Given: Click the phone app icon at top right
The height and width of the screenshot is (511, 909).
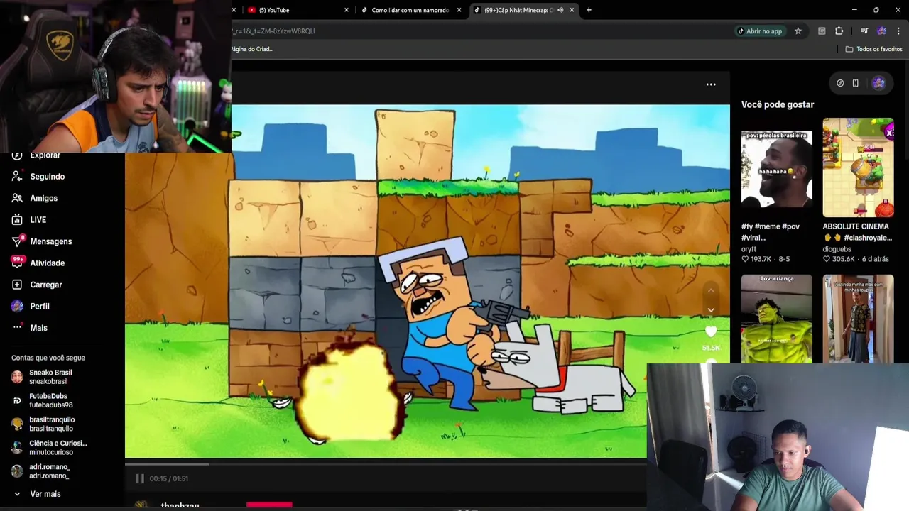Looking at the screenshot, I should click(855, 83).
